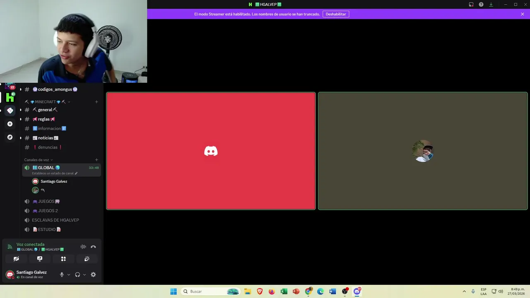Image resolution: width=530 pixels, height=298 pixels.
Task: Open PowerPoint from taskbar
Action: coord(296,291)
